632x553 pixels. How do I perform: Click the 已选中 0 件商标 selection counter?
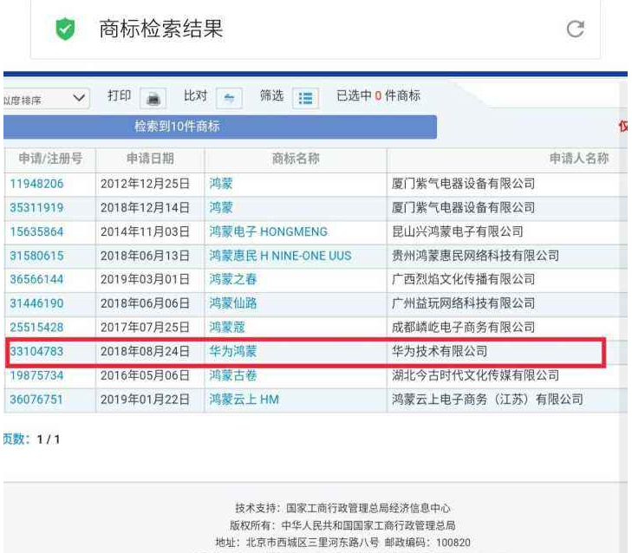coord(378,96)
